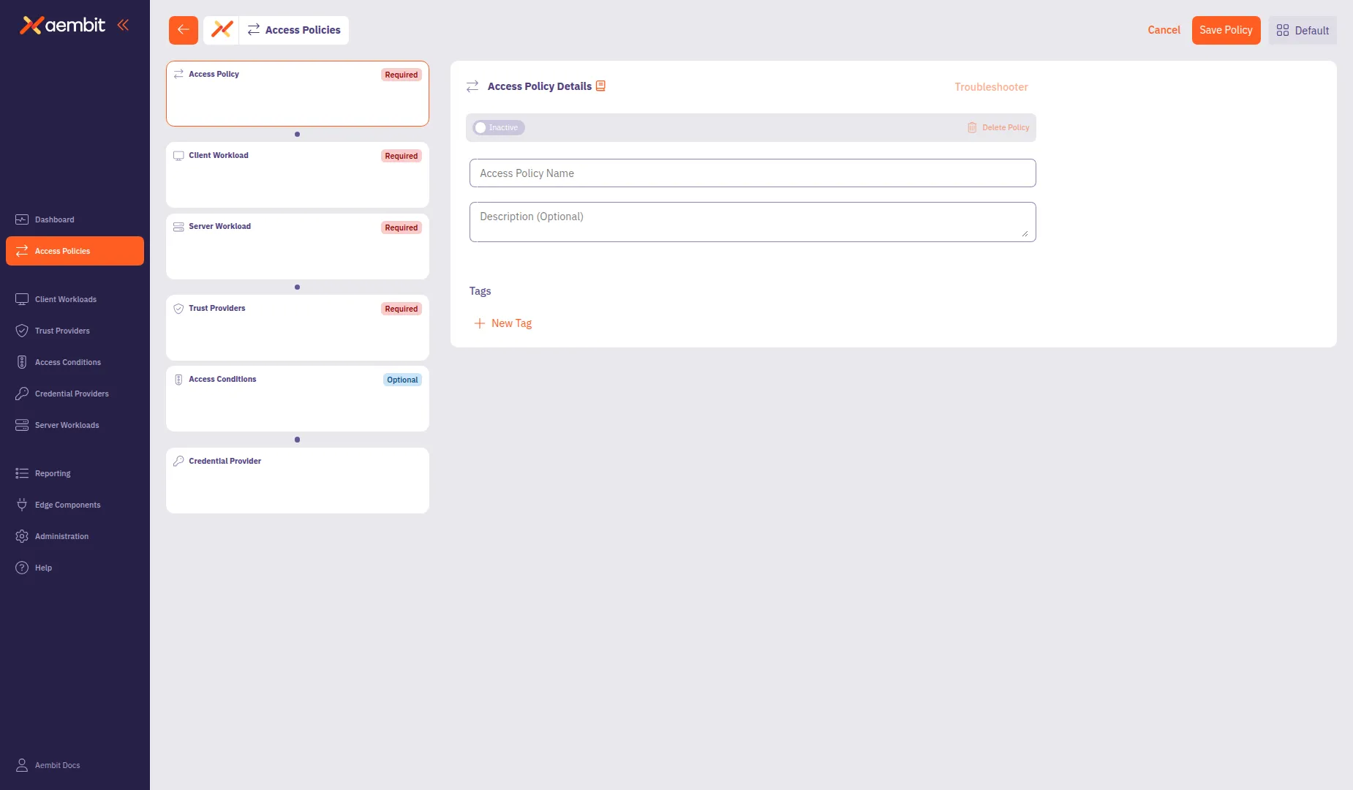Cancel the policy editing
The height and width of the screenshot is (790, 1353).
point(1163,30)
